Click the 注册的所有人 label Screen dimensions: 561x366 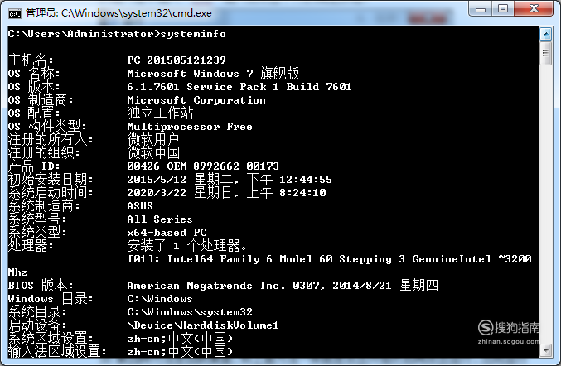point(51,139)
